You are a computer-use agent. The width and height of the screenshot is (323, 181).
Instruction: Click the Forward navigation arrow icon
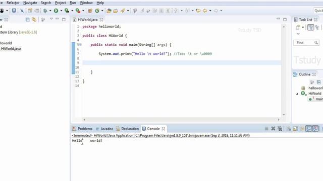pos(216,11)
